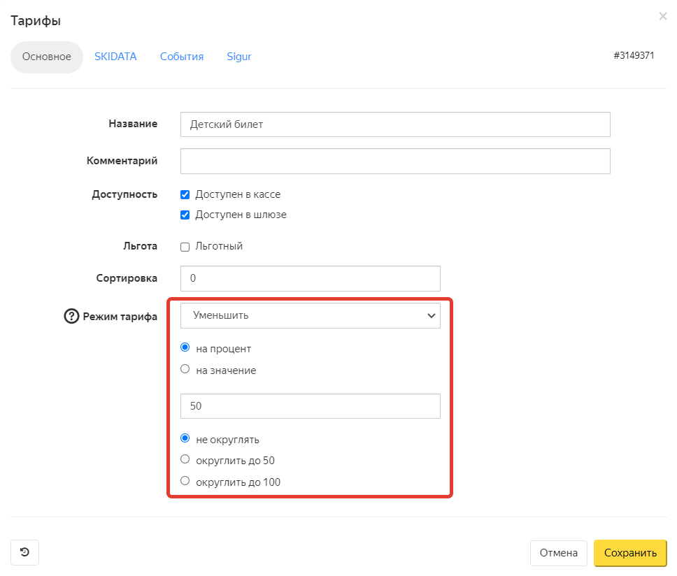Select the 'на значение' radio option
Screen dimensions: 677x576
(185, 369)
